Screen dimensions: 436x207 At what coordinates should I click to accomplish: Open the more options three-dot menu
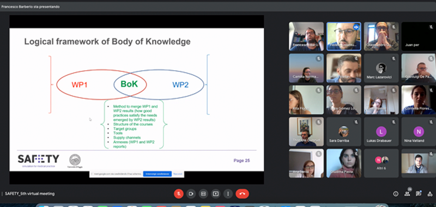[x=228, y=194]
